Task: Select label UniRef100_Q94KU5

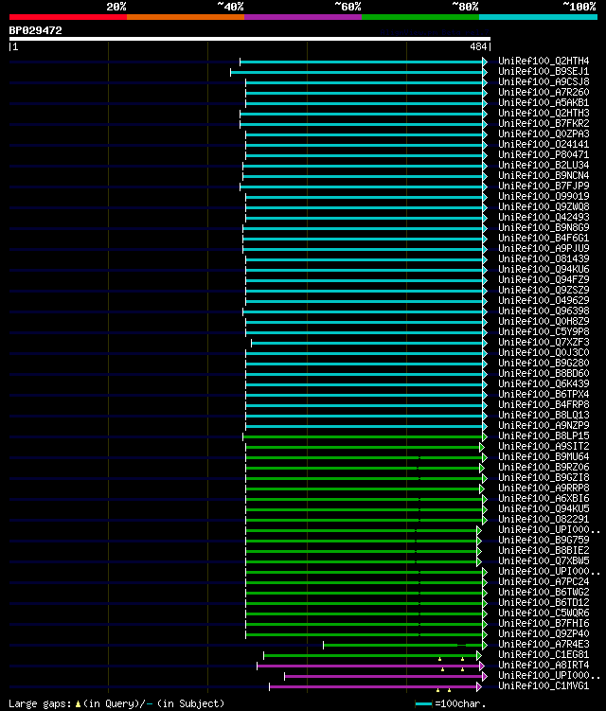Action: coord(544,509)
